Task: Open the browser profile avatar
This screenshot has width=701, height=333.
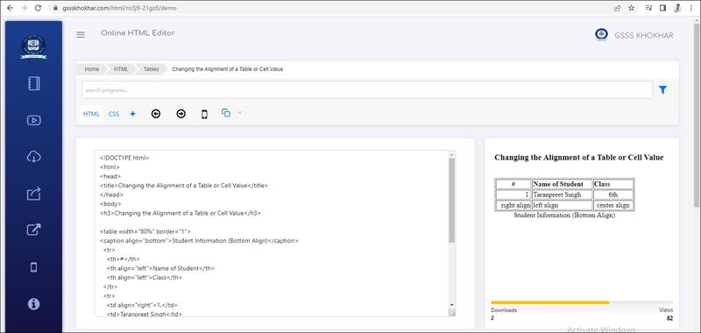Action: point(677,8)
